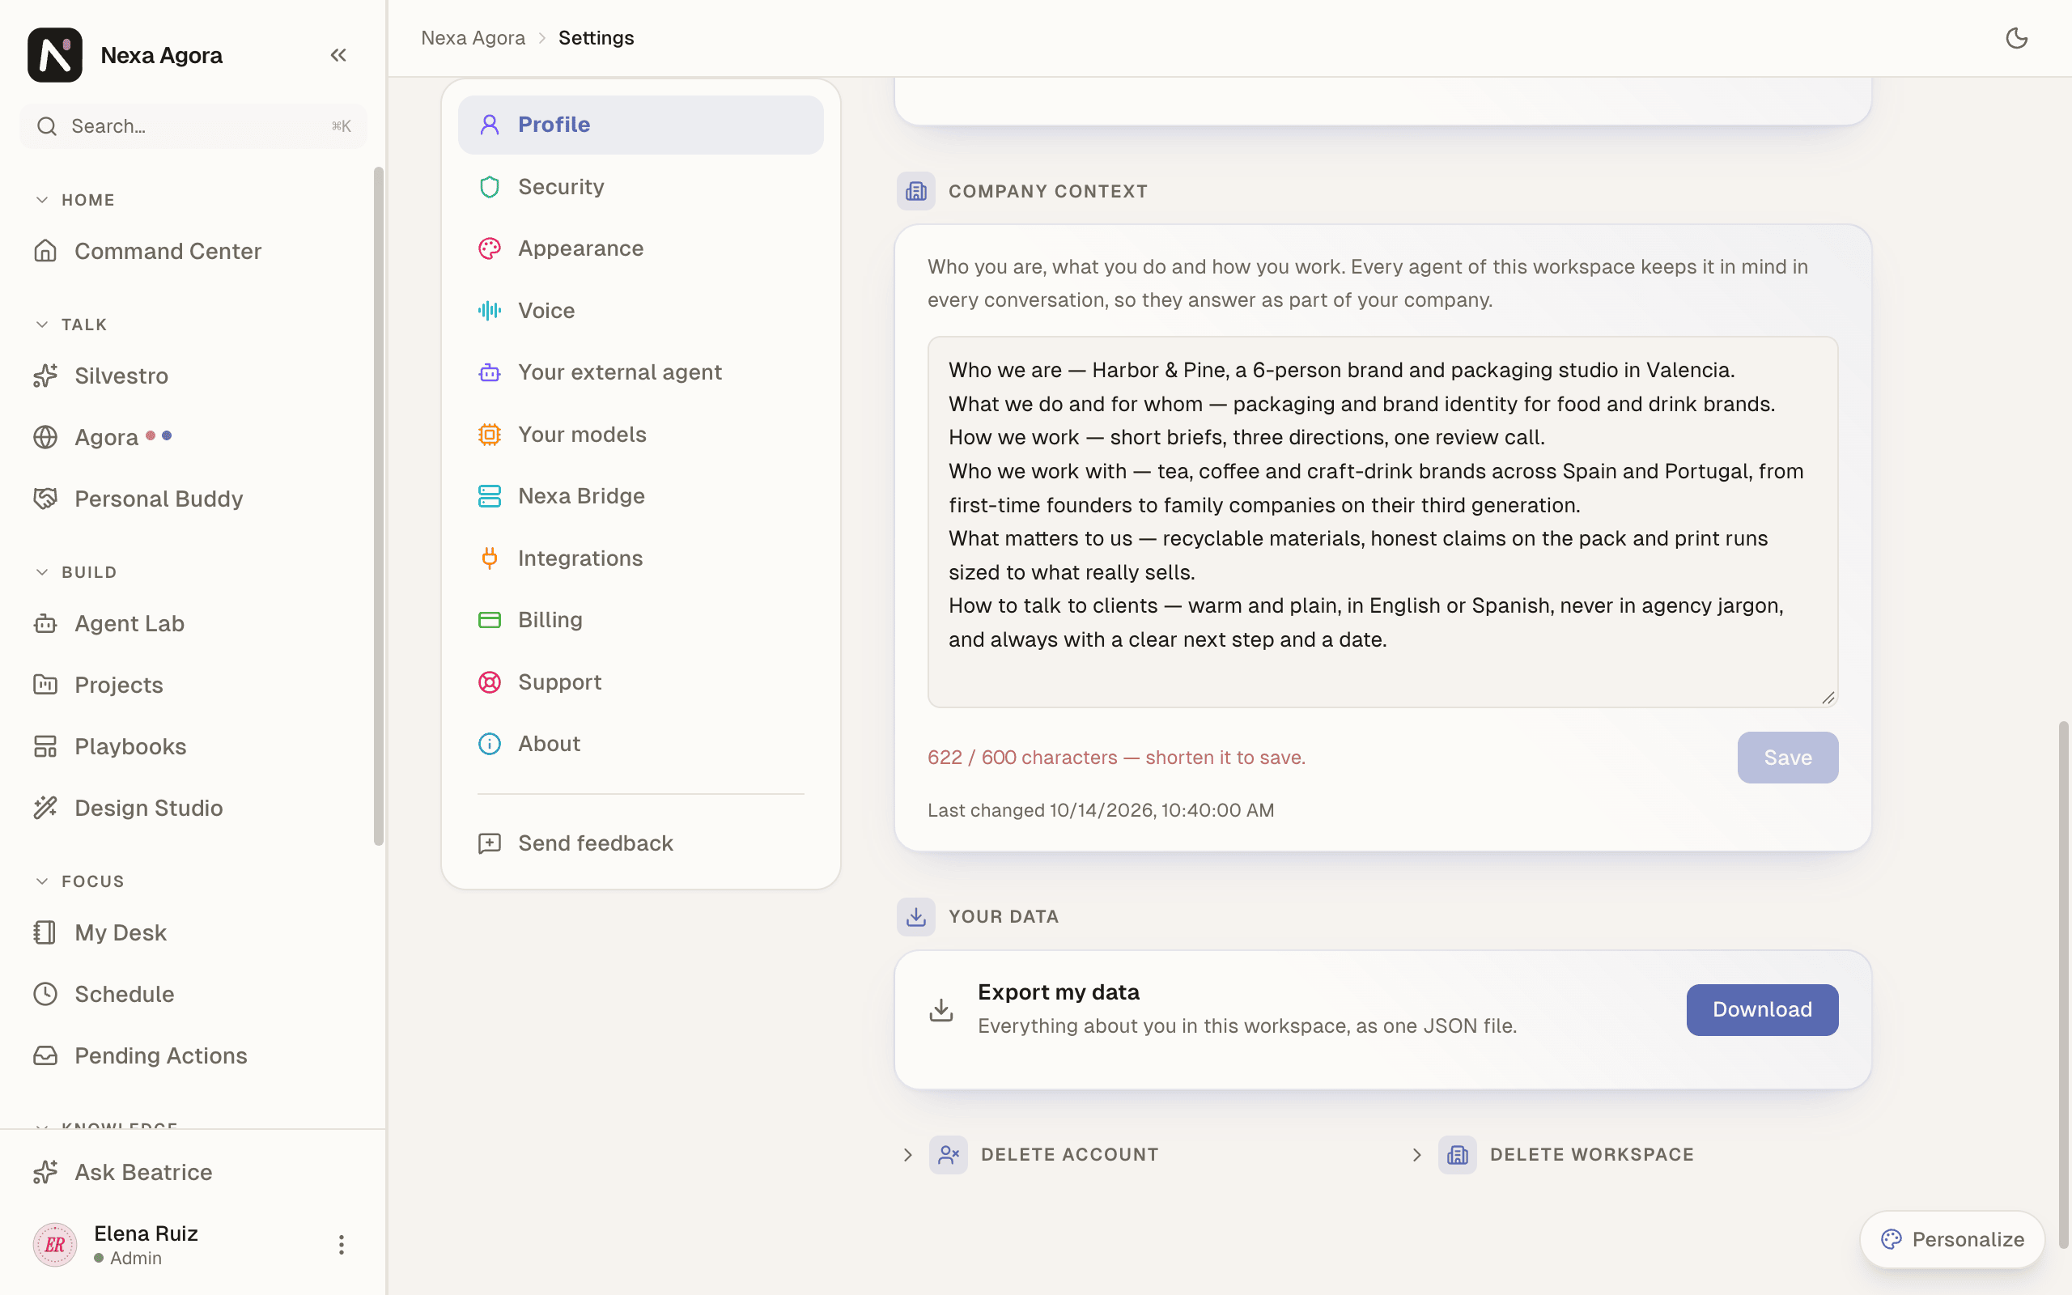Collapse the TALK sidebar section
Screen dimensions: 2072x1295
[x=71, y=325]
